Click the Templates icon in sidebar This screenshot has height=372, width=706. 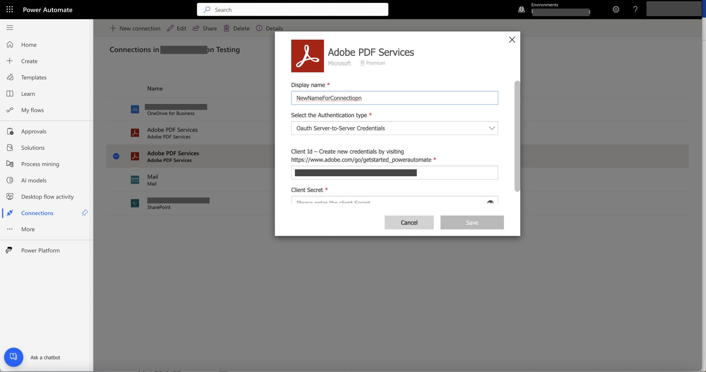point(10,77)
